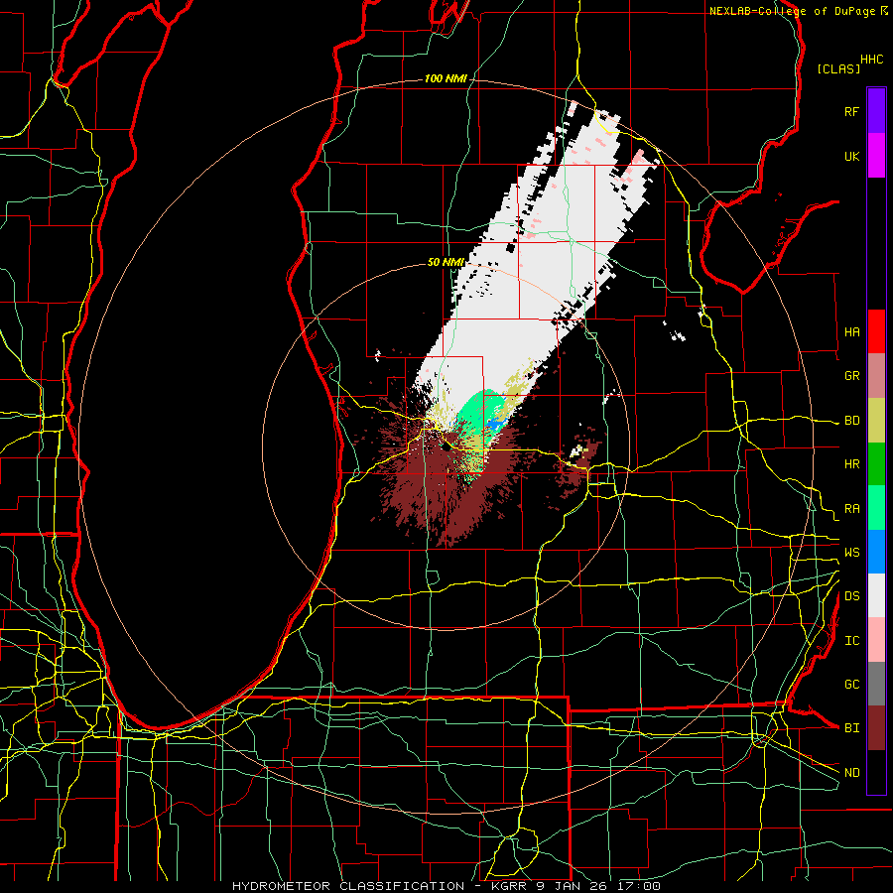This screenshot has height=893, width=893.
Task: Click the NEXLAB-College of DuPage credit text
Action: coord(792,11)
